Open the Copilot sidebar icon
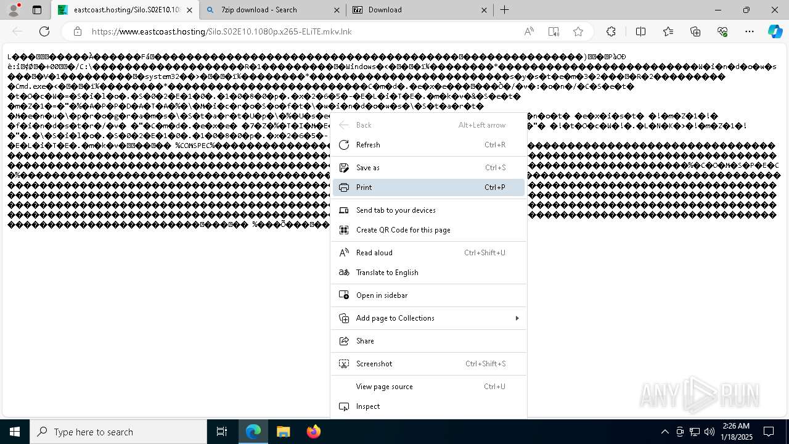The height and width of the screenshot is (444, 789). [775, 31]
